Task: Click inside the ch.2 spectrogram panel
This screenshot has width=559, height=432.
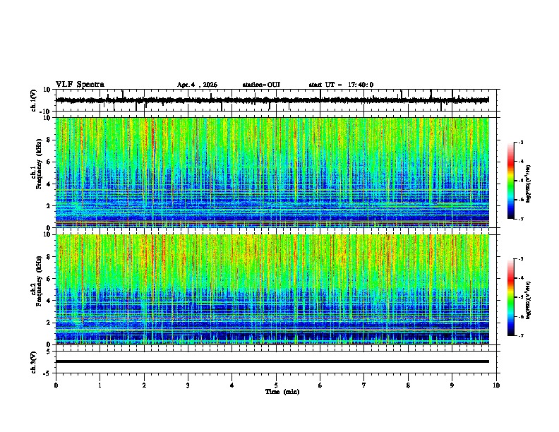Action: pyautogui.click(x=272, y=289)
